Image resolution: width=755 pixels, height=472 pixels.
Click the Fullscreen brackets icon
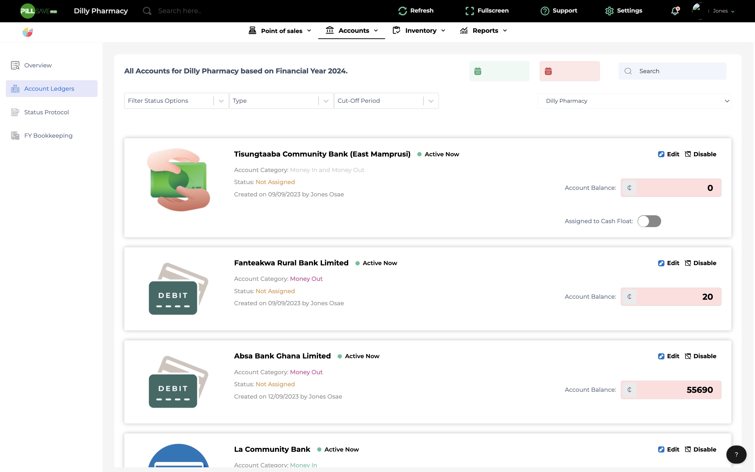[470, 11]
